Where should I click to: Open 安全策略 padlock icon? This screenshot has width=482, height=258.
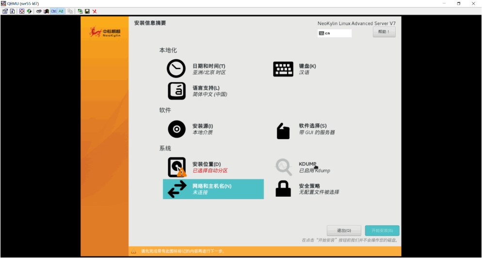(283, 188)
